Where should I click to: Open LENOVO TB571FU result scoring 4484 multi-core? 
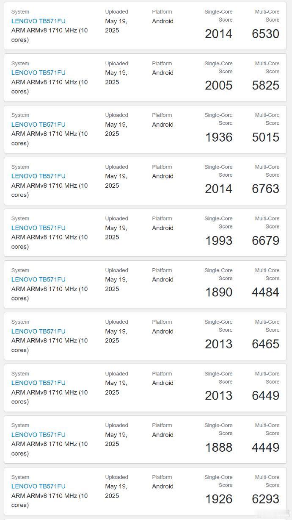pyautogui.click(x=38, y=280)
